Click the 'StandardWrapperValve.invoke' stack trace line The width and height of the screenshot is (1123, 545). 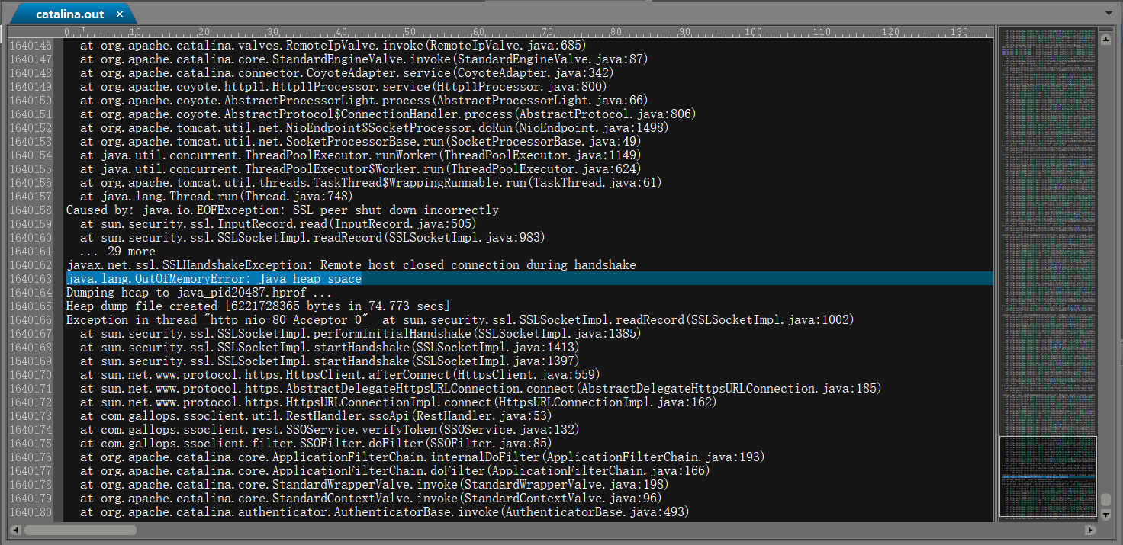point(375,485)
